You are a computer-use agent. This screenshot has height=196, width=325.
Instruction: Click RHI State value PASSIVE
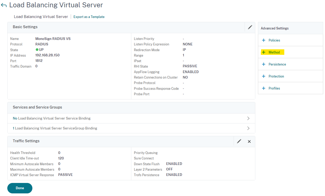point(190,66)
